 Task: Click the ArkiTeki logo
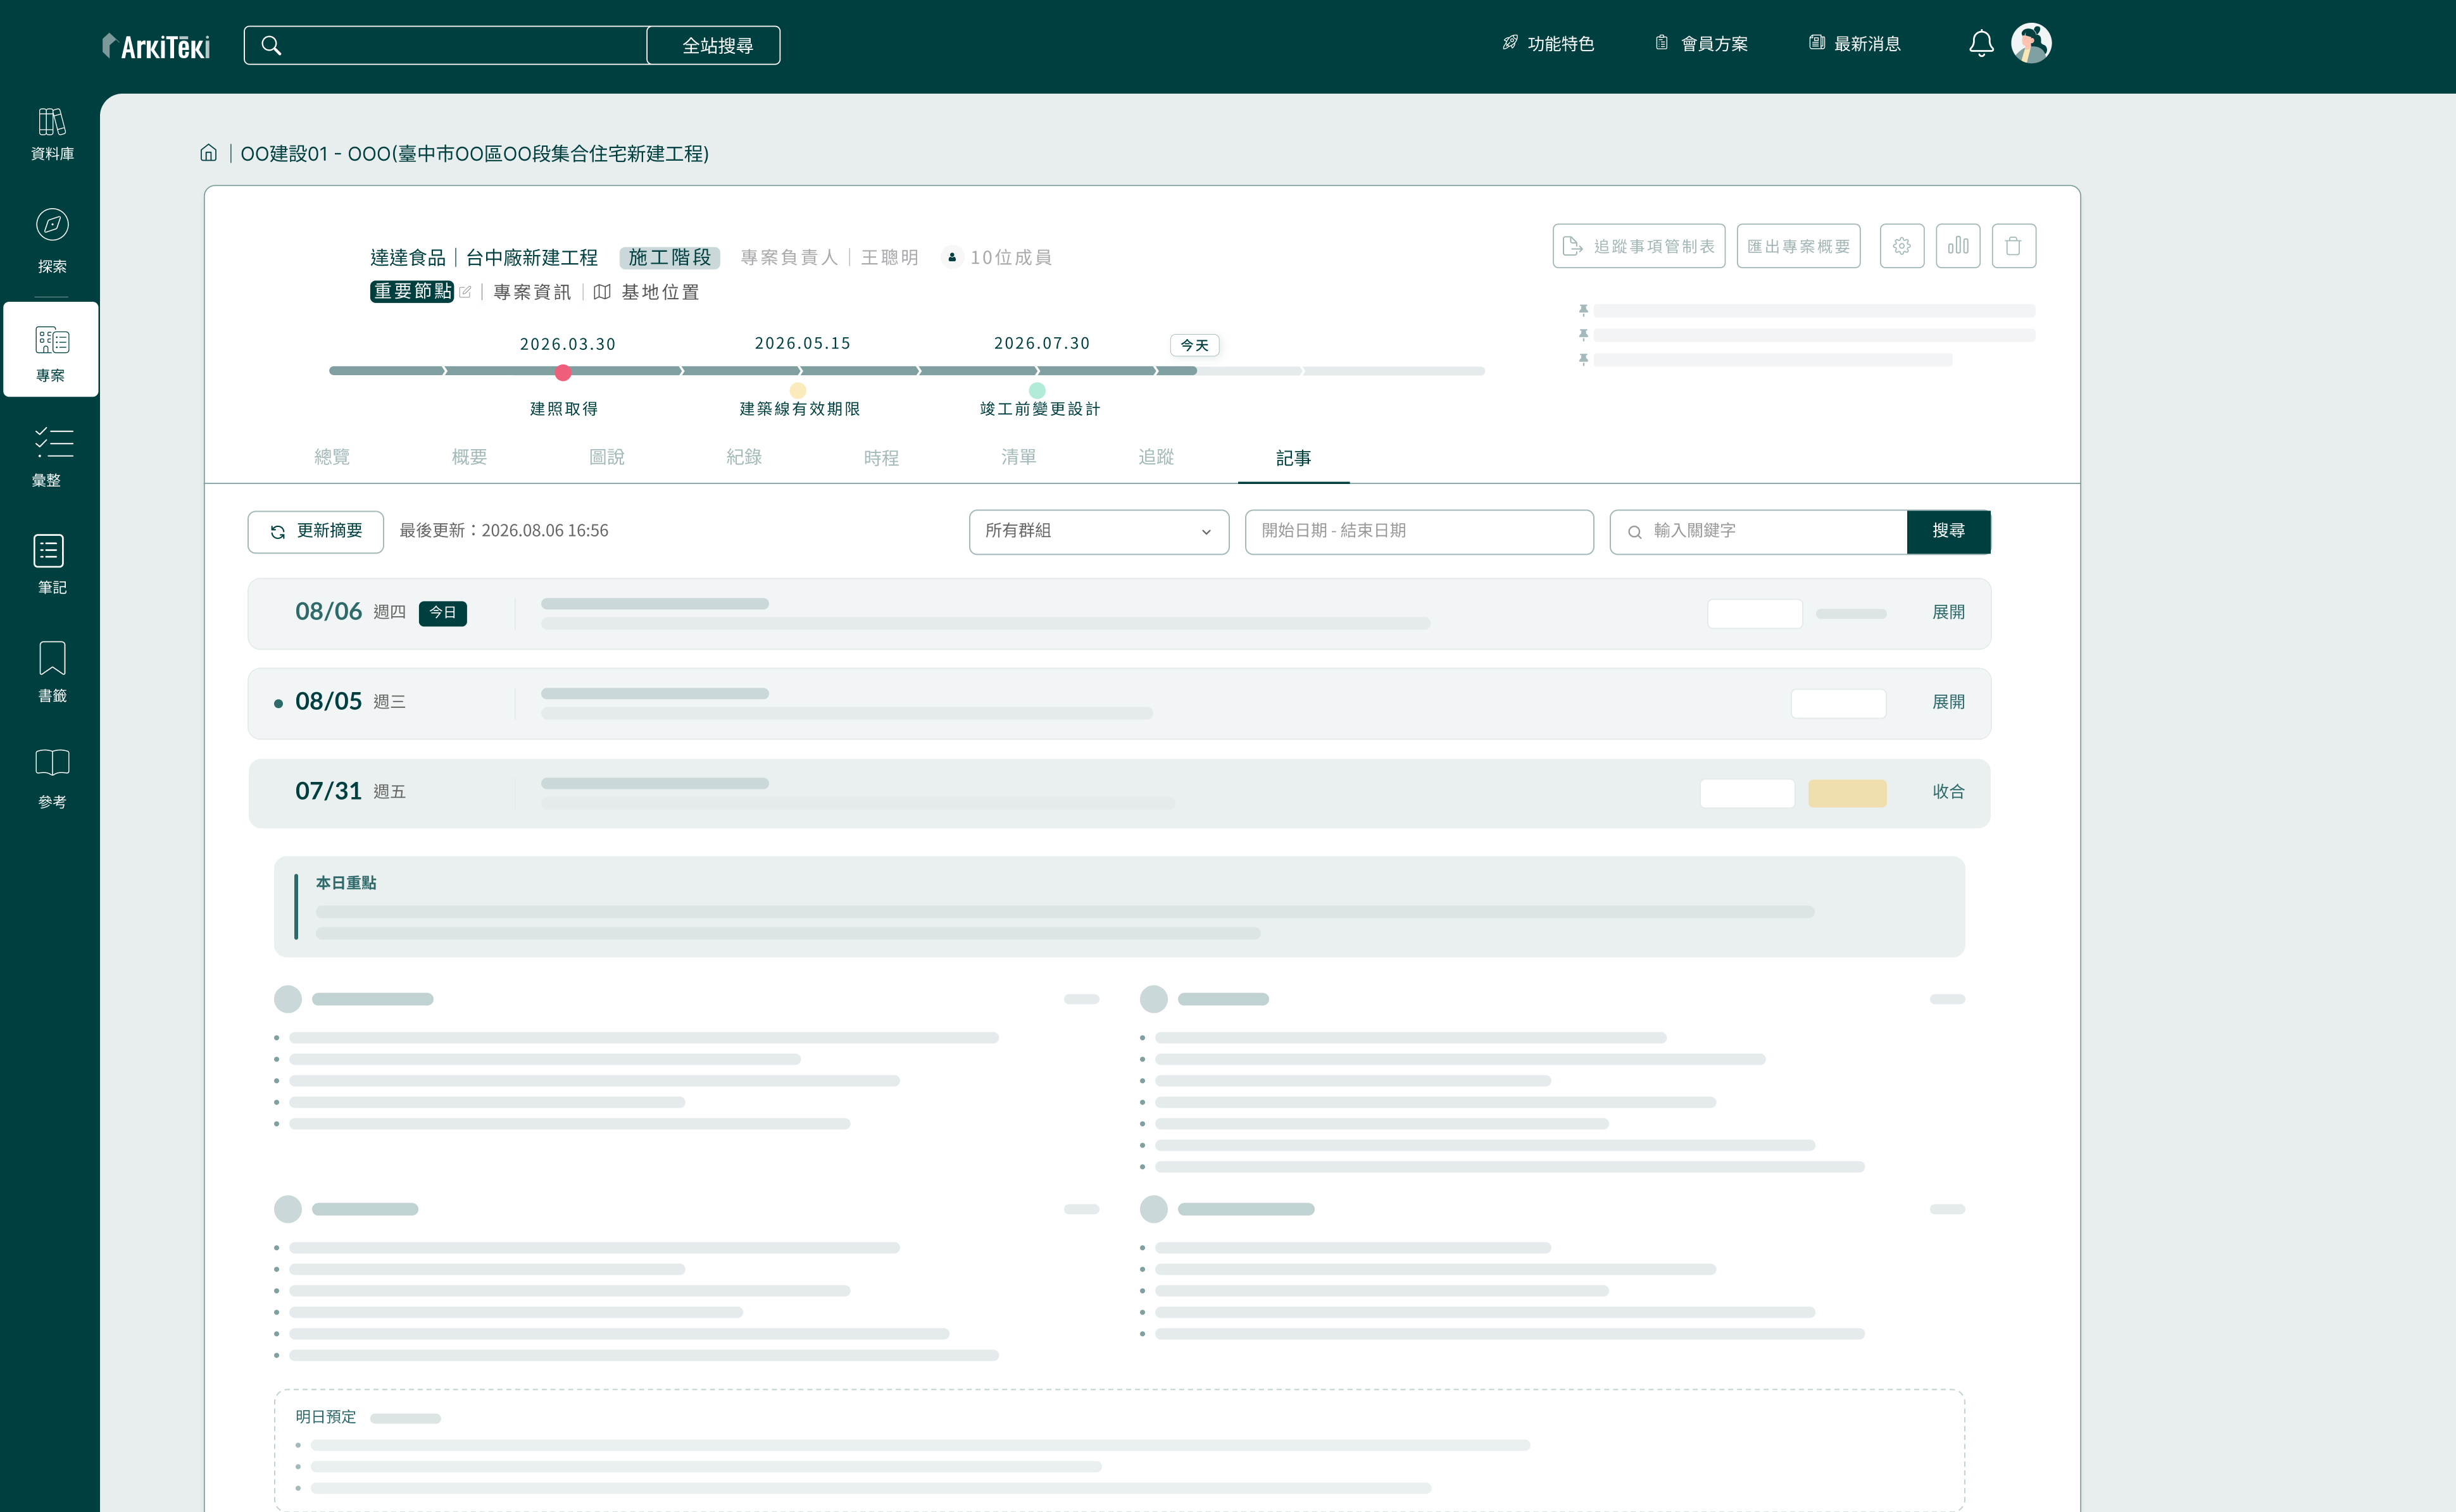tap(156, 46)
